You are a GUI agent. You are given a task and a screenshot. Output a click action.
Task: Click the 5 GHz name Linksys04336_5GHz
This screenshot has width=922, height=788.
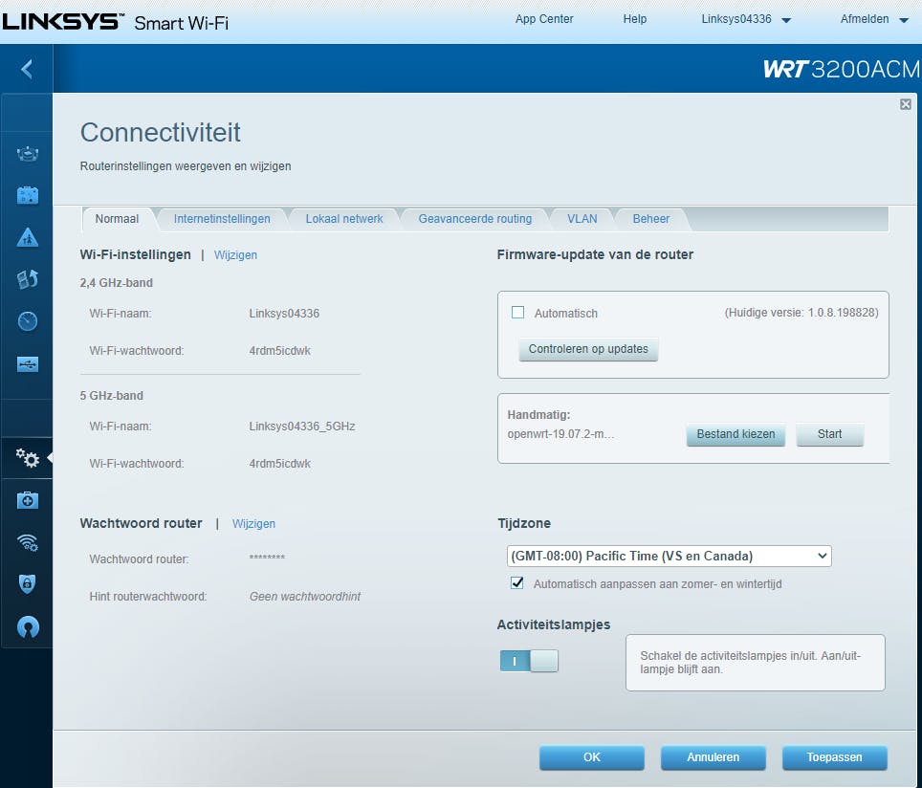coord(302,427)
